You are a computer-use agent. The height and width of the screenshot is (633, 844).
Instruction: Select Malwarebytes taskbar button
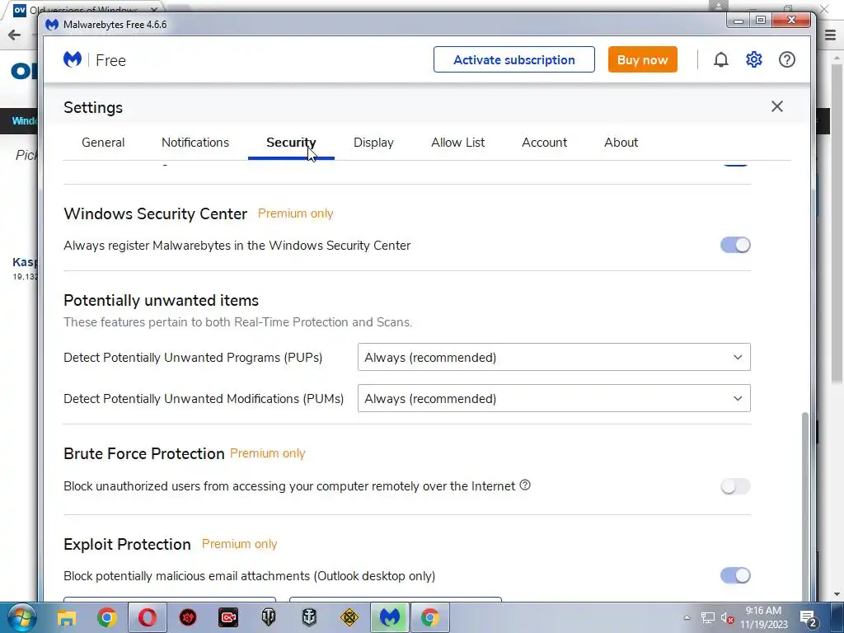tap(390, 617)
